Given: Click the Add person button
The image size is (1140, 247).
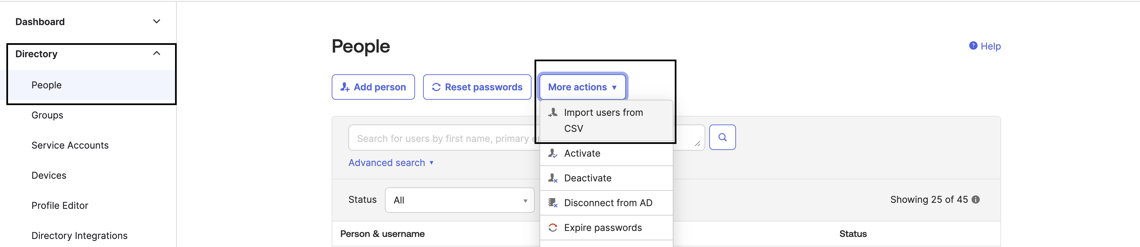Looking at the screenshot, I should [373, 87].
